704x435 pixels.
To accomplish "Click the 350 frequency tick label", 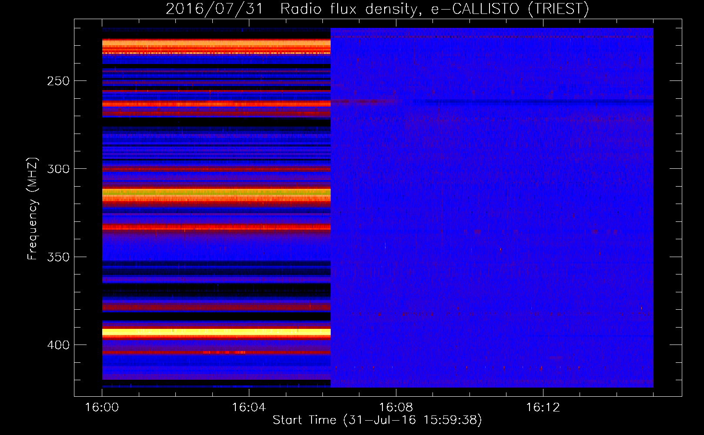I will [x=58, y=257].
